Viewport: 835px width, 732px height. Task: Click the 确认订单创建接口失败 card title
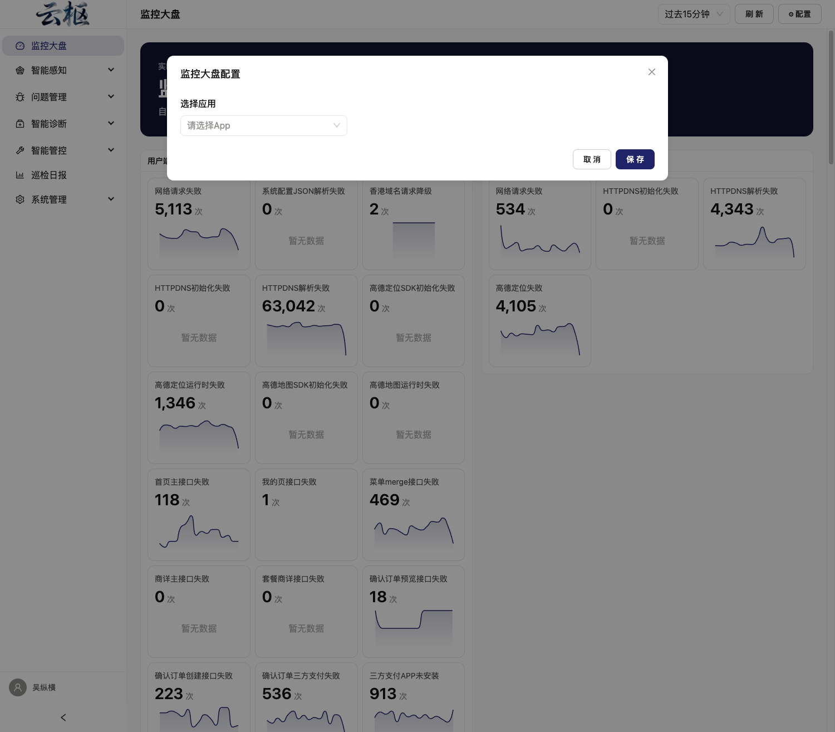tap(194, 676)
